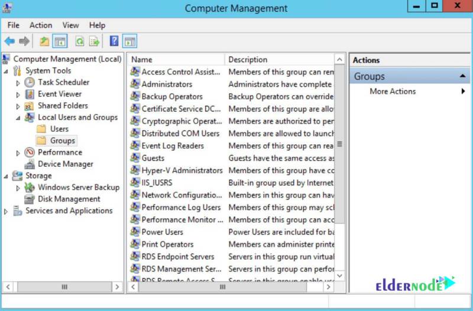
Task: Click the Windows Server Backup icon
Action: pyautogui.click(x=30, y=187)
